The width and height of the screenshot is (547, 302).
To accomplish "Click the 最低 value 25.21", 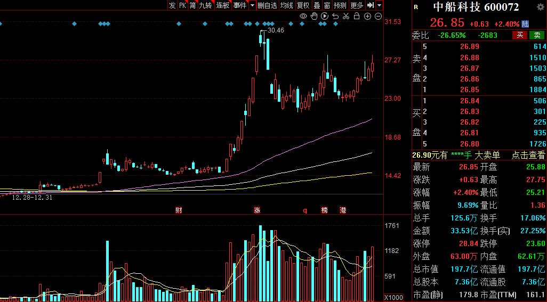I will tap(535, 192).
